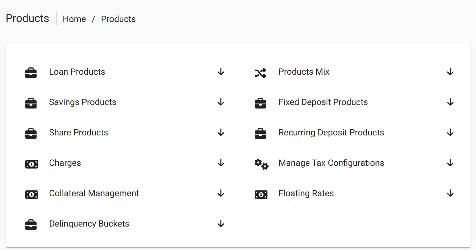Image resolution: width=476 pixels, height=250 pixels.
Task: Click the Products breadcrumb link
Action: click(118, 19)
